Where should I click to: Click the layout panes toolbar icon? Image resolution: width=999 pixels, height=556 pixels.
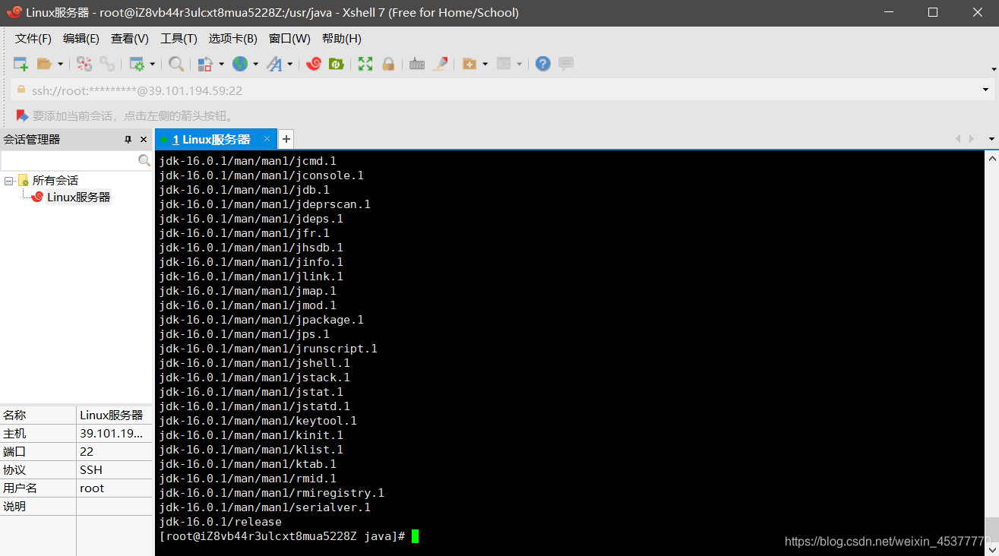(x=504, y=64)
